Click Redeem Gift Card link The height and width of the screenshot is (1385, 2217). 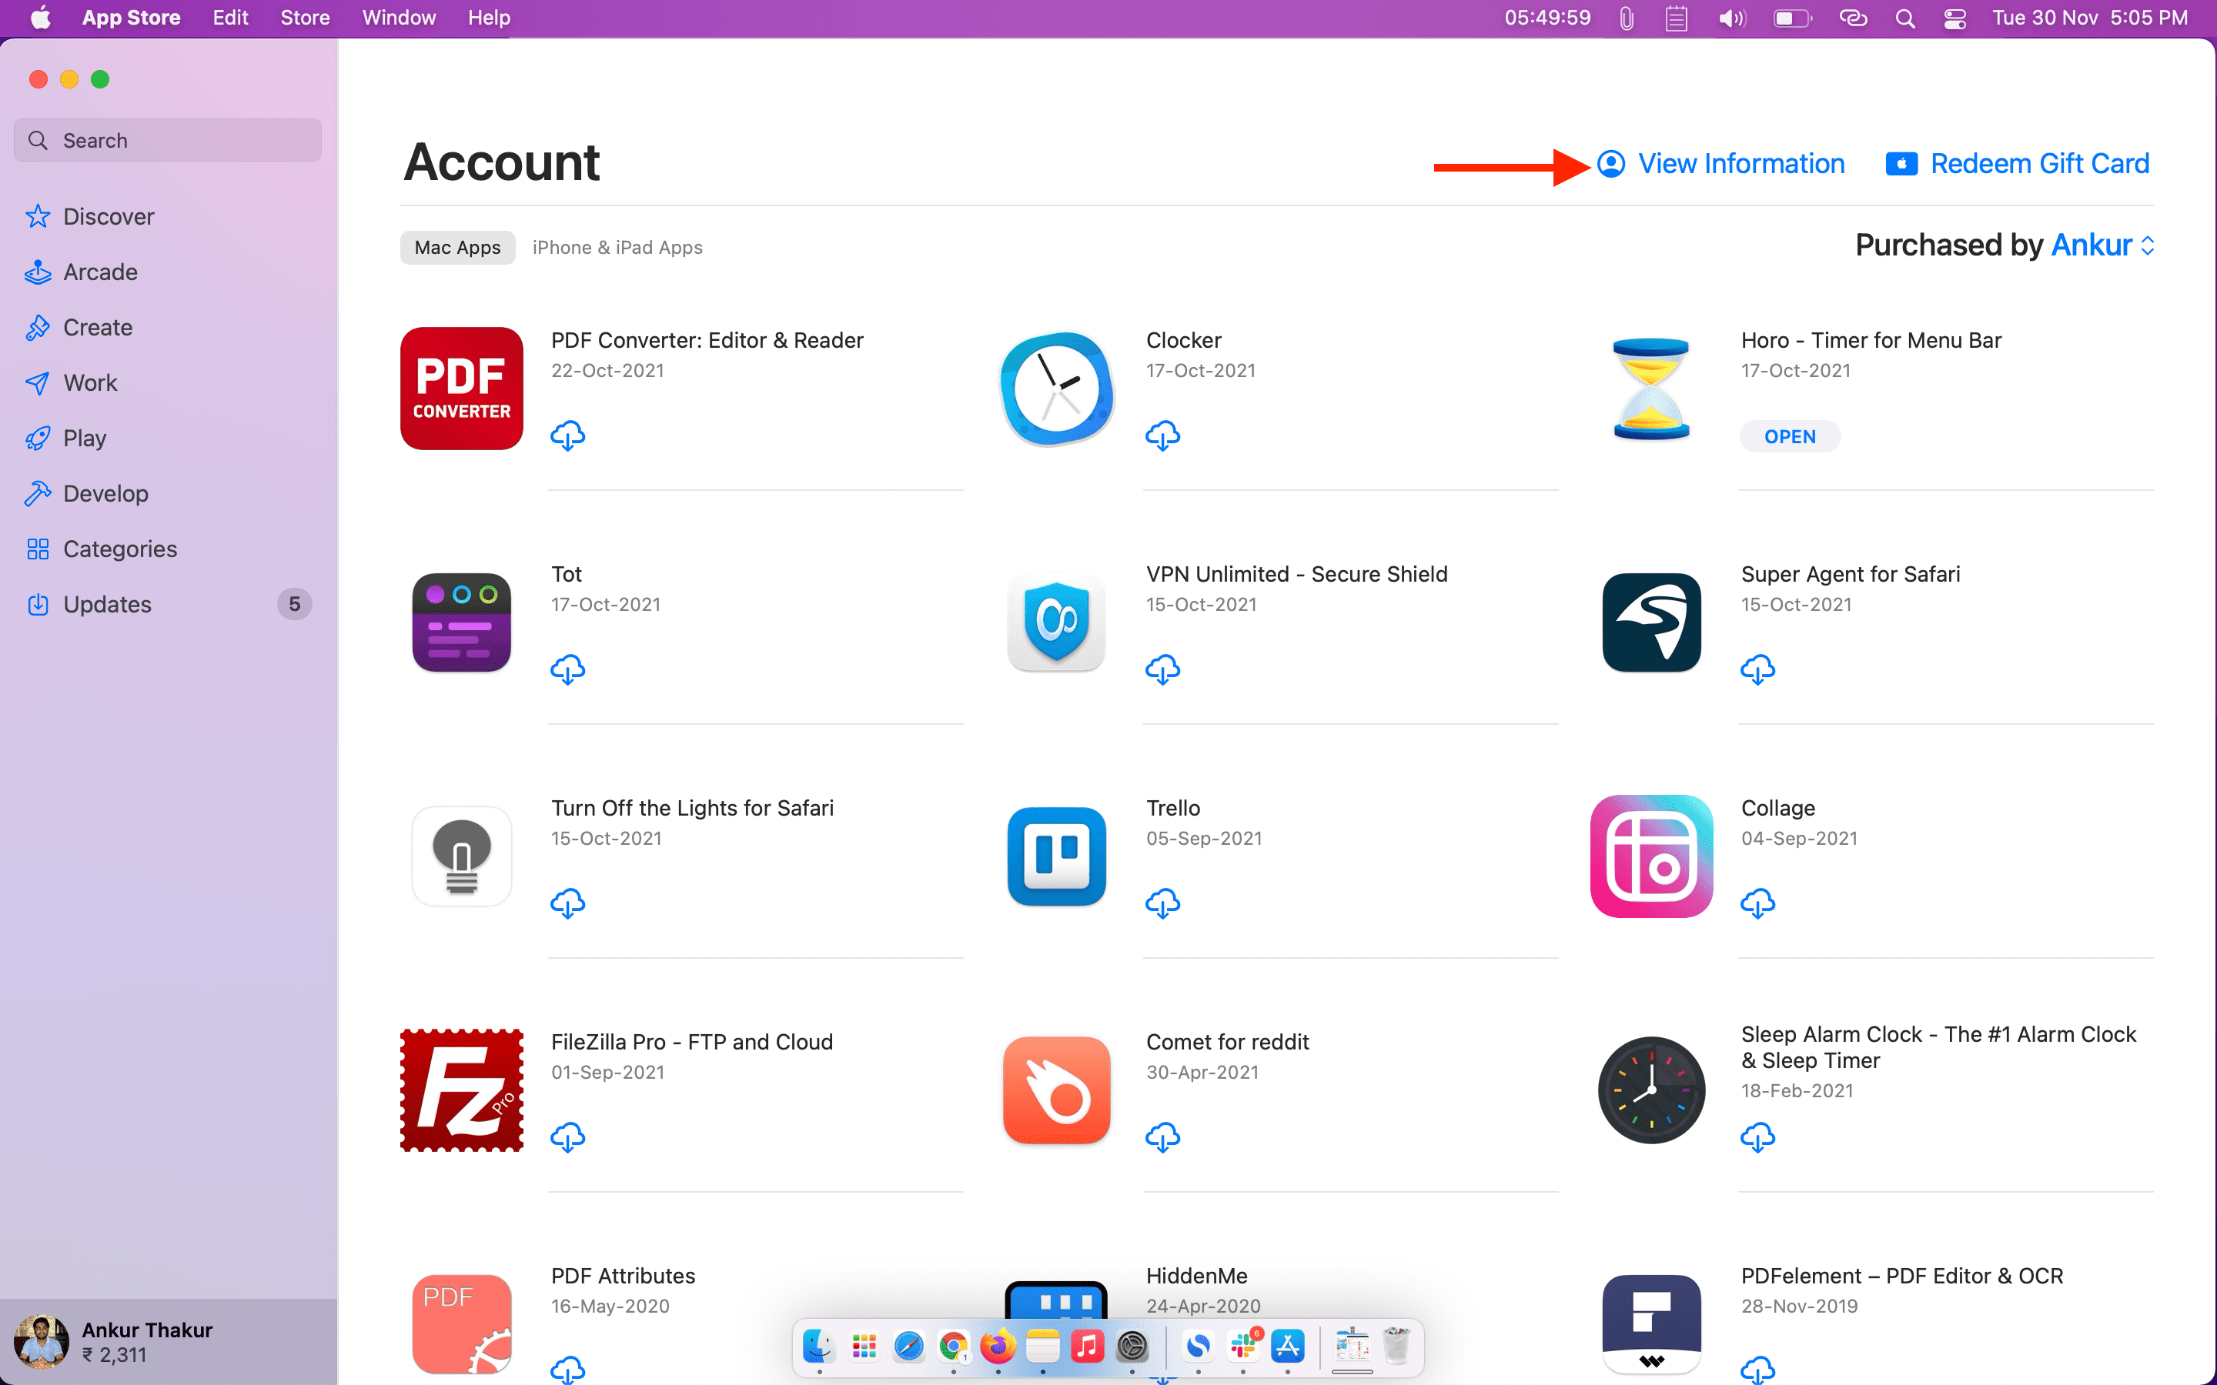click(x=2018, y=164)
